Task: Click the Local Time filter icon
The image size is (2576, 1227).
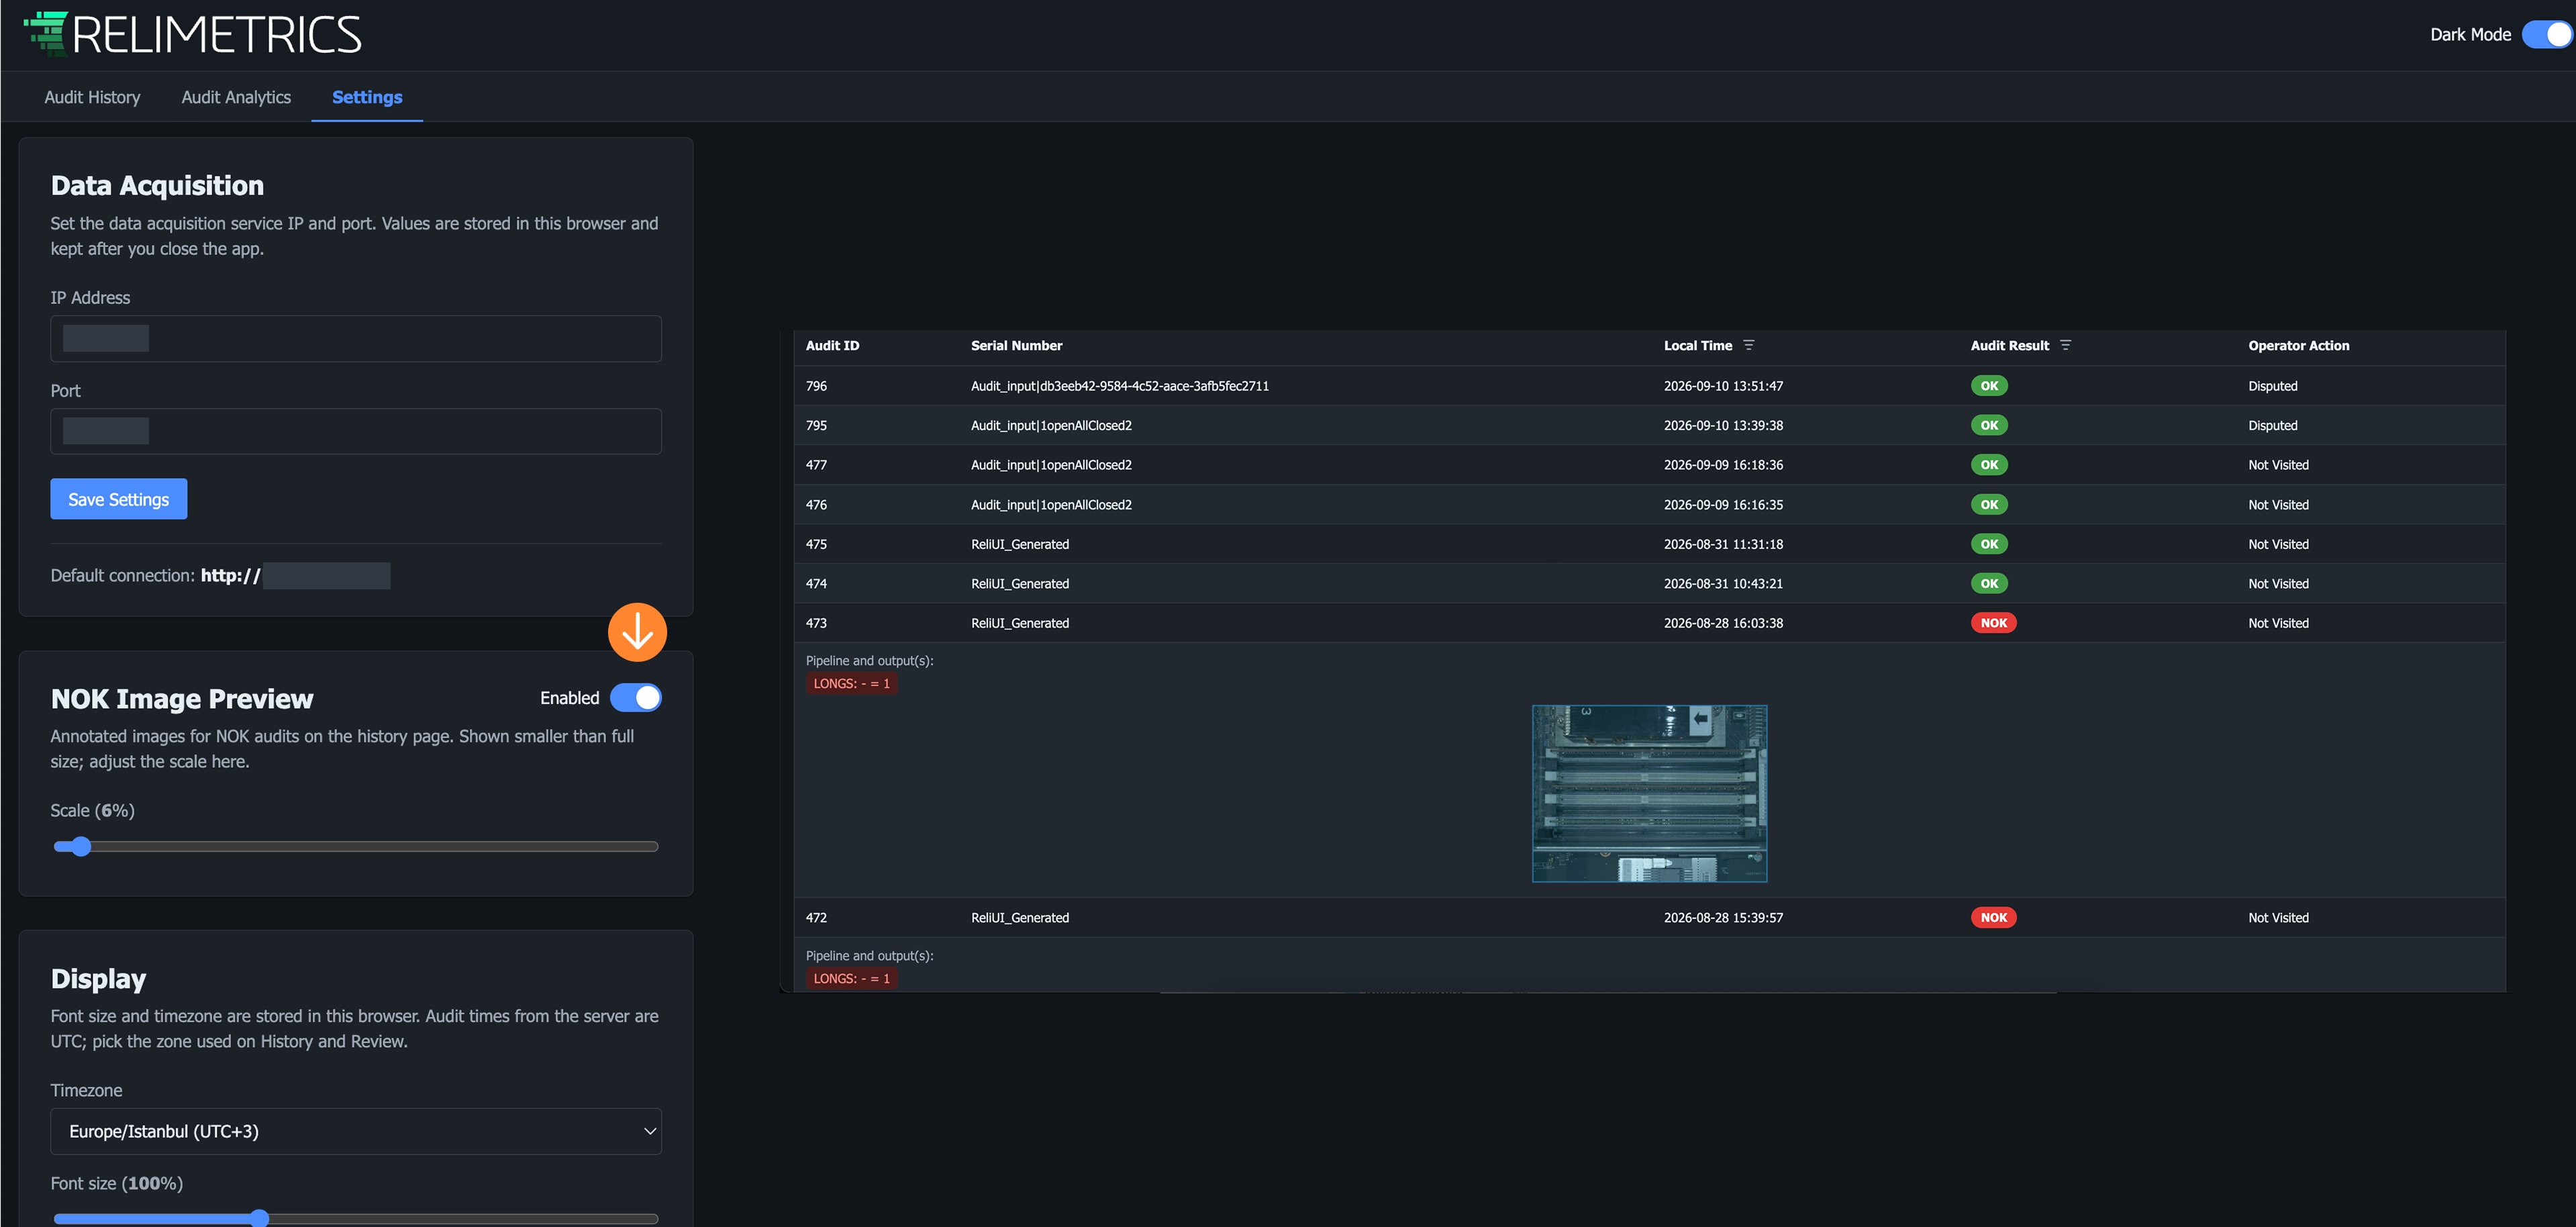Action: pos(1749,345)
